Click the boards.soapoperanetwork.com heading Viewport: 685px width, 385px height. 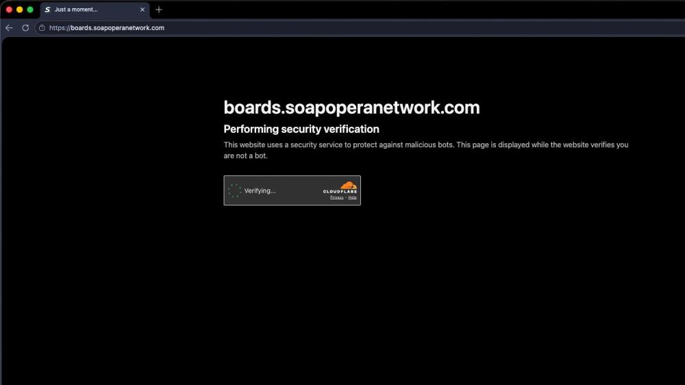(x=351, y=108)
